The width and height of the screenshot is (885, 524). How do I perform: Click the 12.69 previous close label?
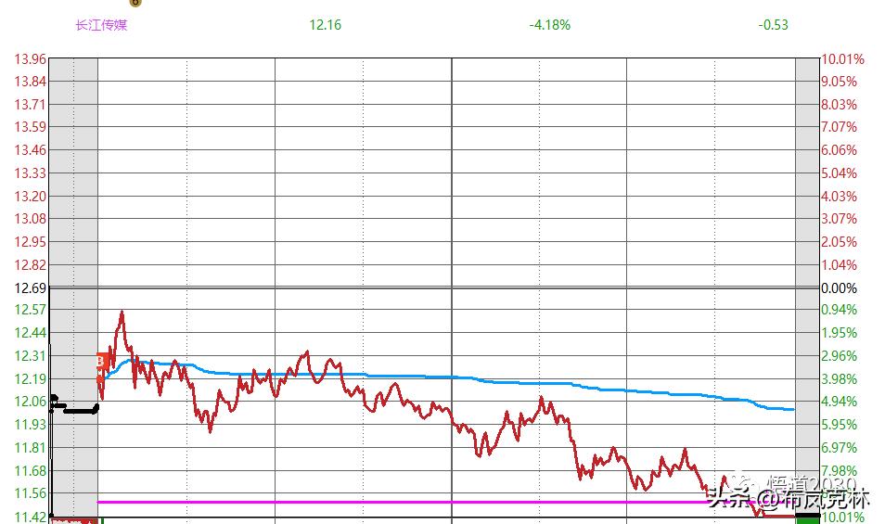pos(31,288)
